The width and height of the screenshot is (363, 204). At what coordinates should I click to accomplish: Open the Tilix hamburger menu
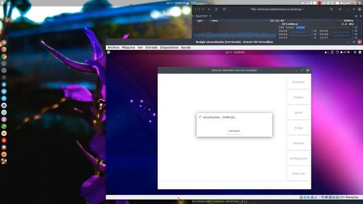click(340, 9)
